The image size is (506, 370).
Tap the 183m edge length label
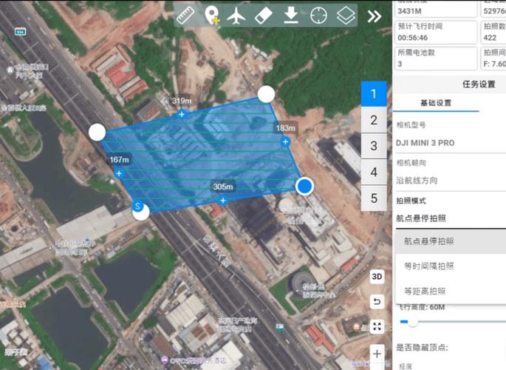[x=286, y=128]
